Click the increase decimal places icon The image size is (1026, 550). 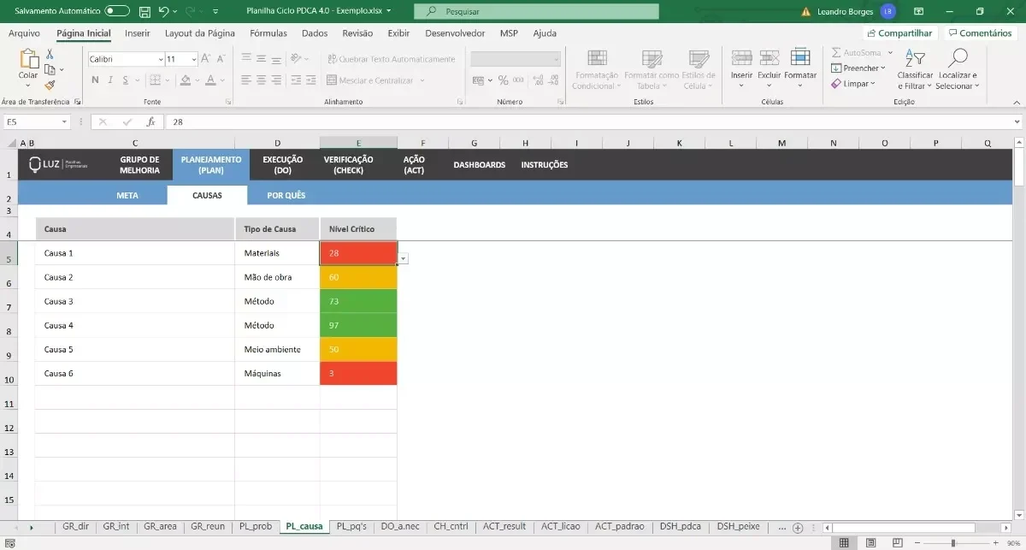537,80
